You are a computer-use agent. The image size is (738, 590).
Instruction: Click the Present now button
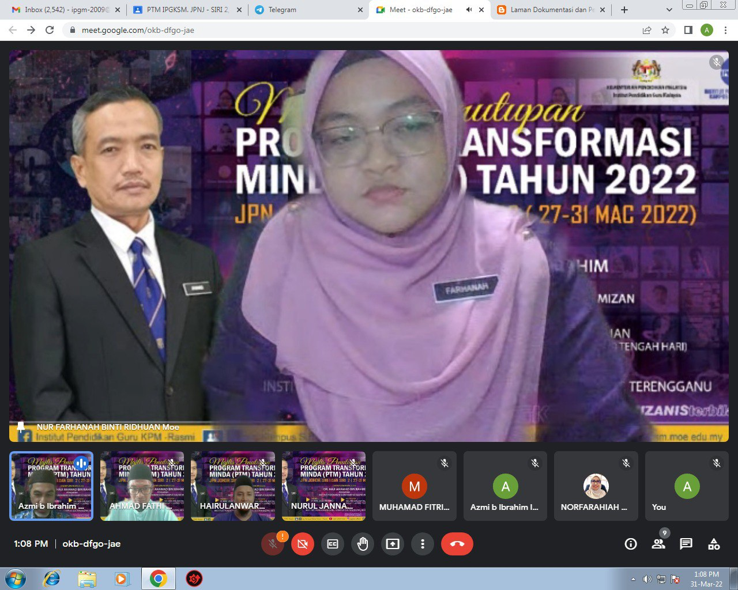click(x=393, y=544)
